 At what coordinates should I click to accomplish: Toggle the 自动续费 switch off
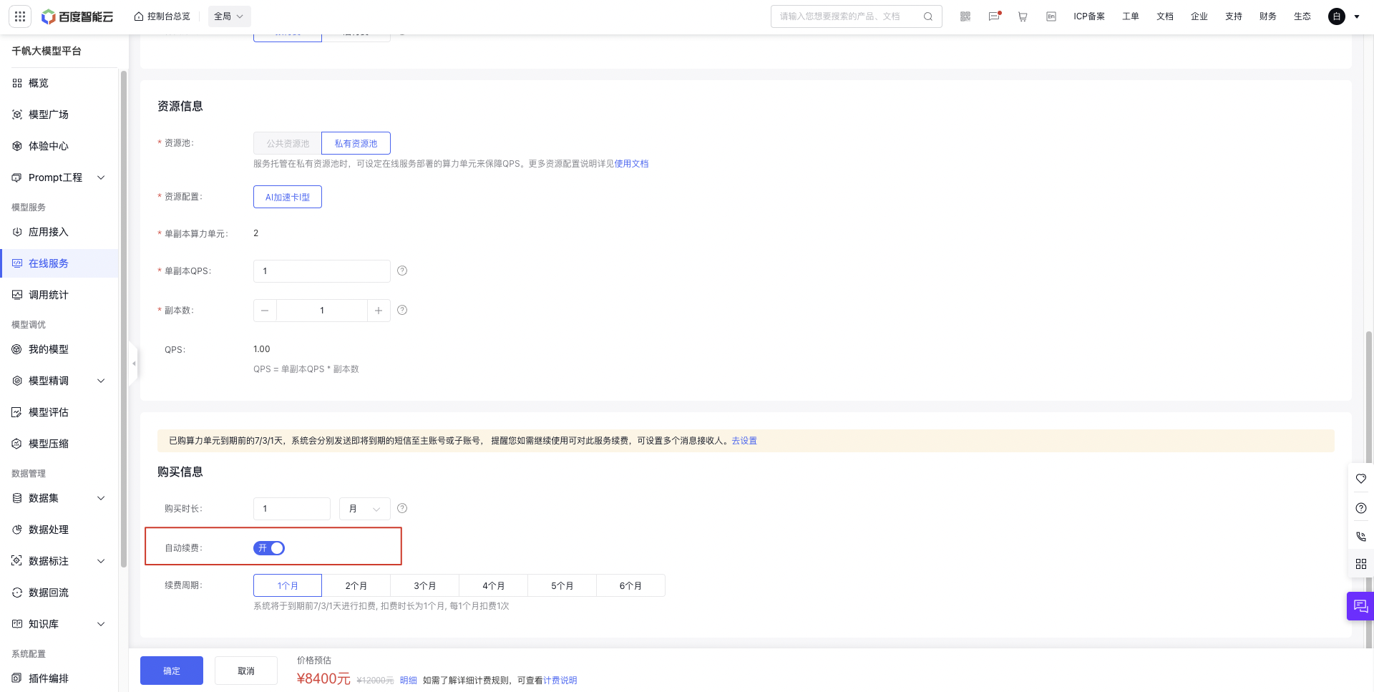[x=269, y=548]
